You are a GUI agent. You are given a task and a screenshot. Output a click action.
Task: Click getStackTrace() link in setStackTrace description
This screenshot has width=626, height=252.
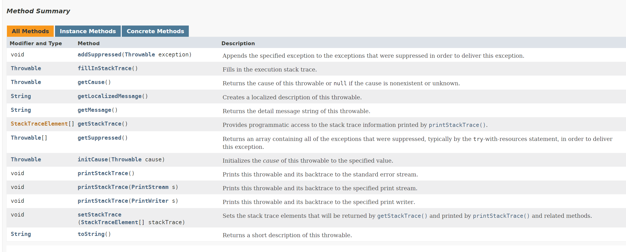click(x=402, y=216)
